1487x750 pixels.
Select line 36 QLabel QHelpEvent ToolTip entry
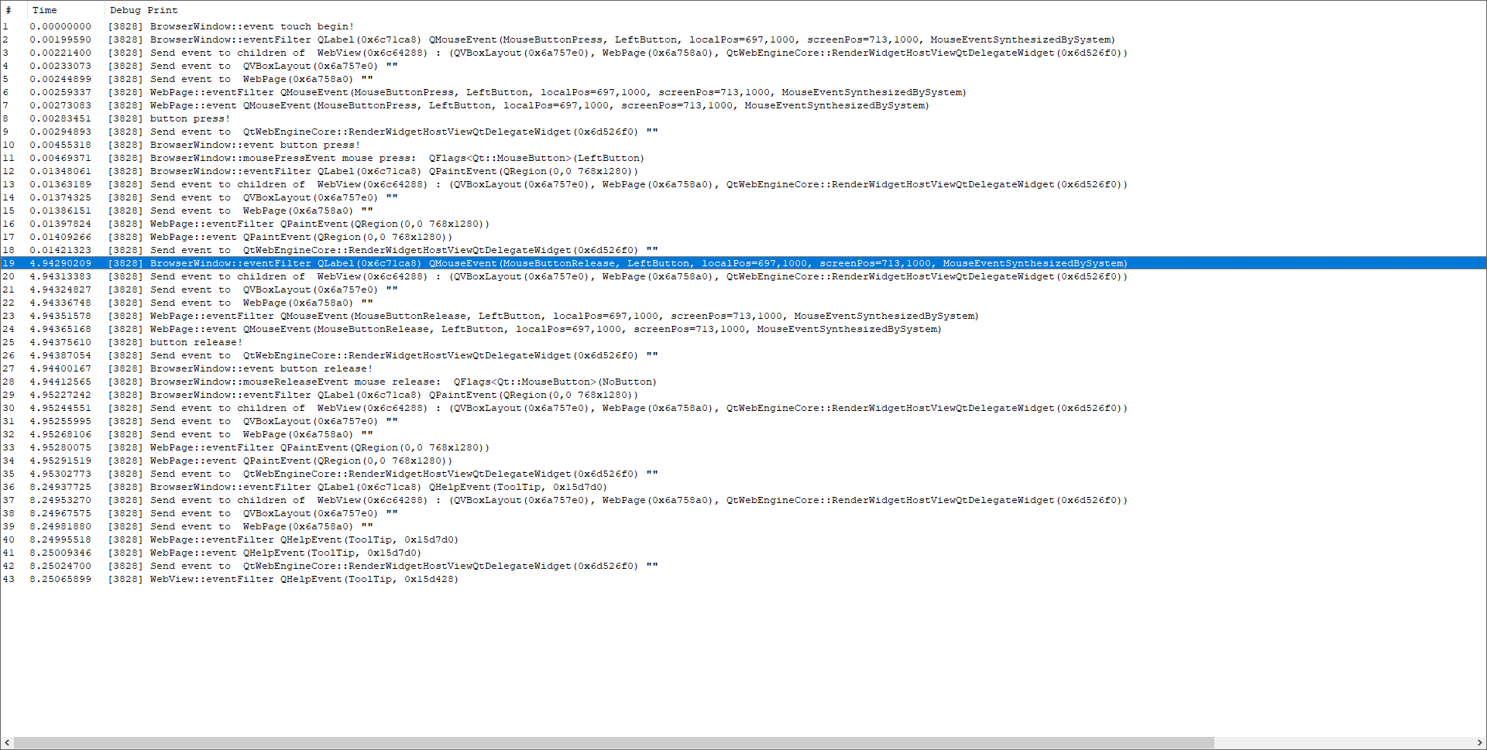point(378,487)
